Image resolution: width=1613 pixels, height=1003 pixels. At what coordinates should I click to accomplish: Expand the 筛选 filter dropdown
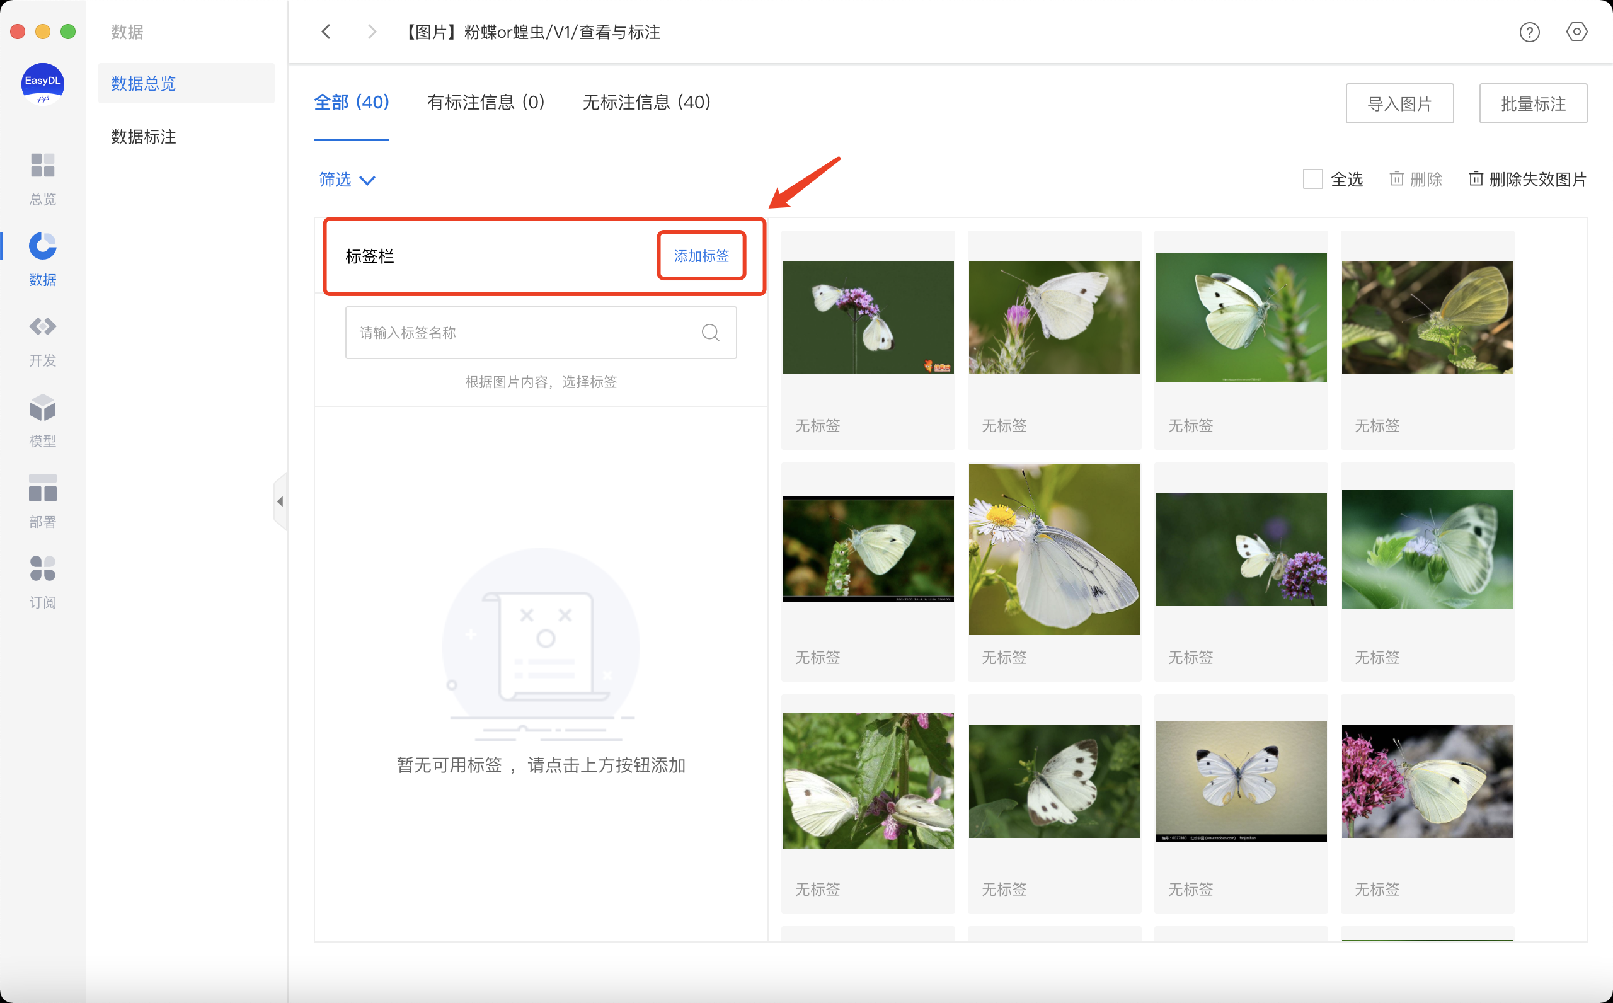click(x=347, y=179)
